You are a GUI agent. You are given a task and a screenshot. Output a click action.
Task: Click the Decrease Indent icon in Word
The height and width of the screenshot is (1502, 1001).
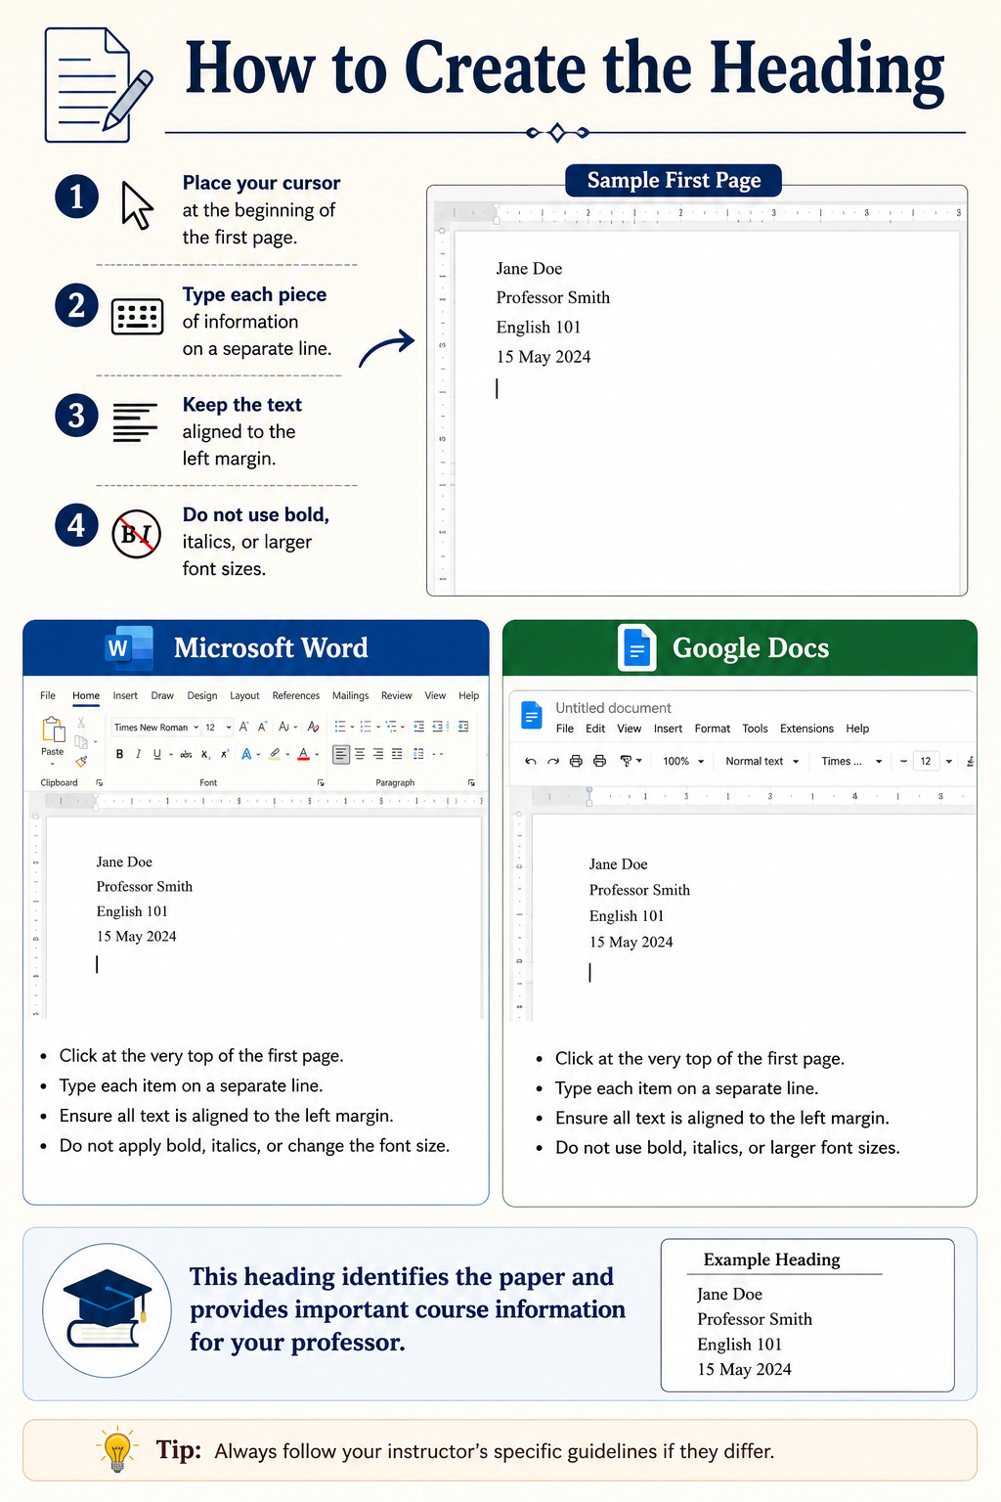(418, 727)
